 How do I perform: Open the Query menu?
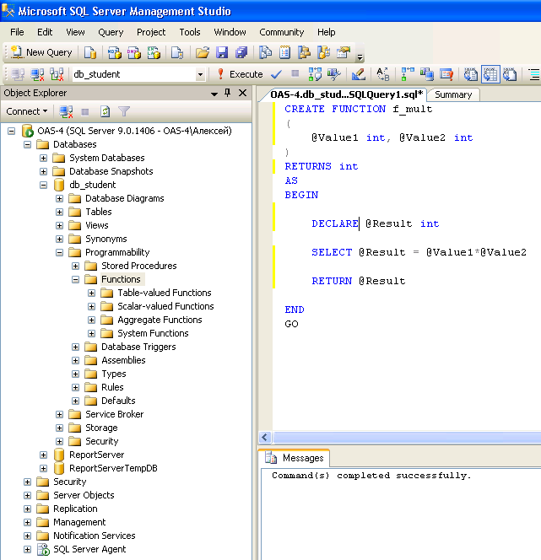tap(111, 32)
